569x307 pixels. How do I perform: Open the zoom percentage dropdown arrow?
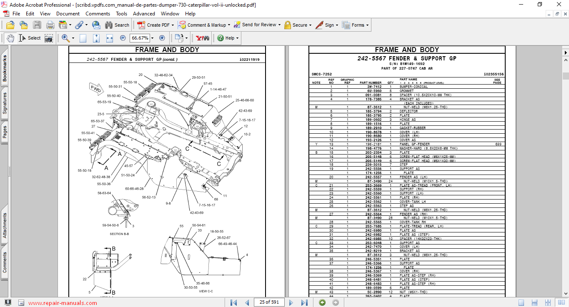[152, 38]
